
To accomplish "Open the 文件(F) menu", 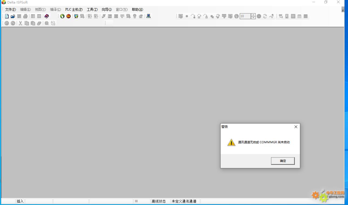I will [x=11, y=9].
